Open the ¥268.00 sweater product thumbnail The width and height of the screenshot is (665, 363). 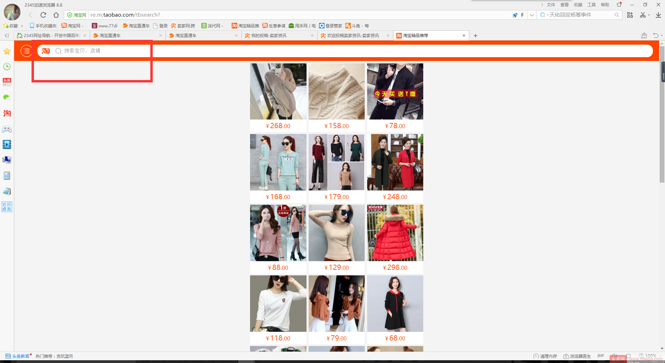pos(278,91)
